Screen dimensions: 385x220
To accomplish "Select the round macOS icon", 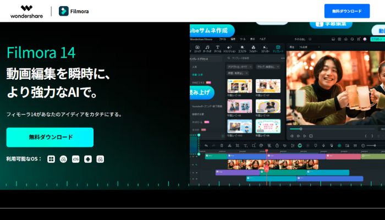I will click(63, 159).
